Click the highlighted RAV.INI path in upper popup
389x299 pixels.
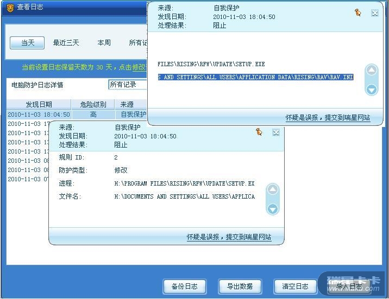click(x=255, y=77)
